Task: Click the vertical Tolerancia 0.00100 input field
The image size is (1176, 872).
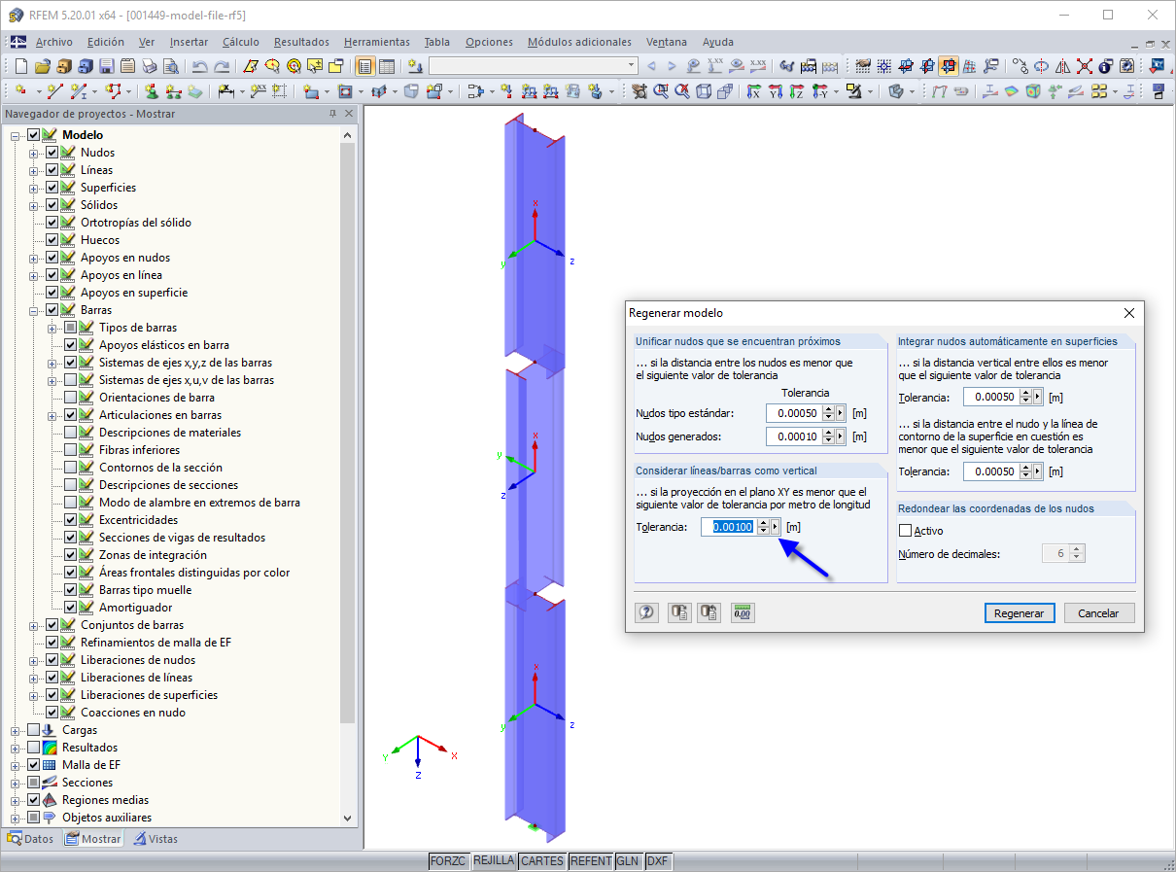Action: click(x=728, y=527)
